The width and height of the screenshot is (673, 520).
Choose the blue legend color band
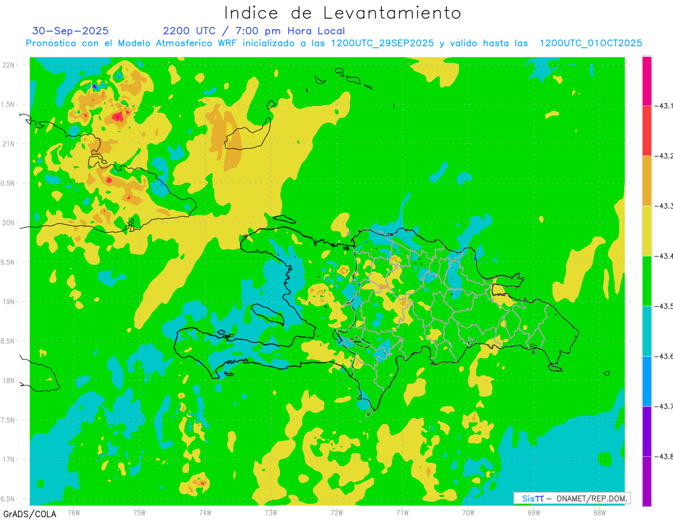pos(647,381)
